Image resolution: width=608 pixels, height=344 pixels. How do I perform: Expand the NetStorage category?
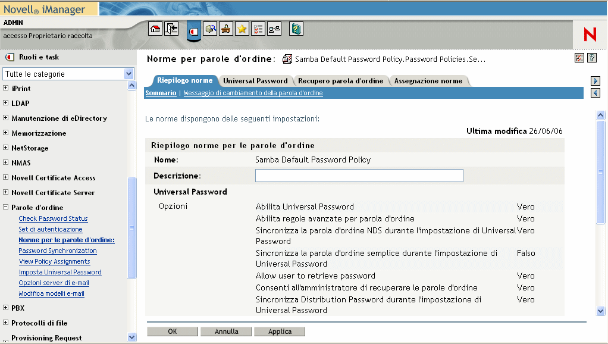pyautogui.click(x=6, y=148)
